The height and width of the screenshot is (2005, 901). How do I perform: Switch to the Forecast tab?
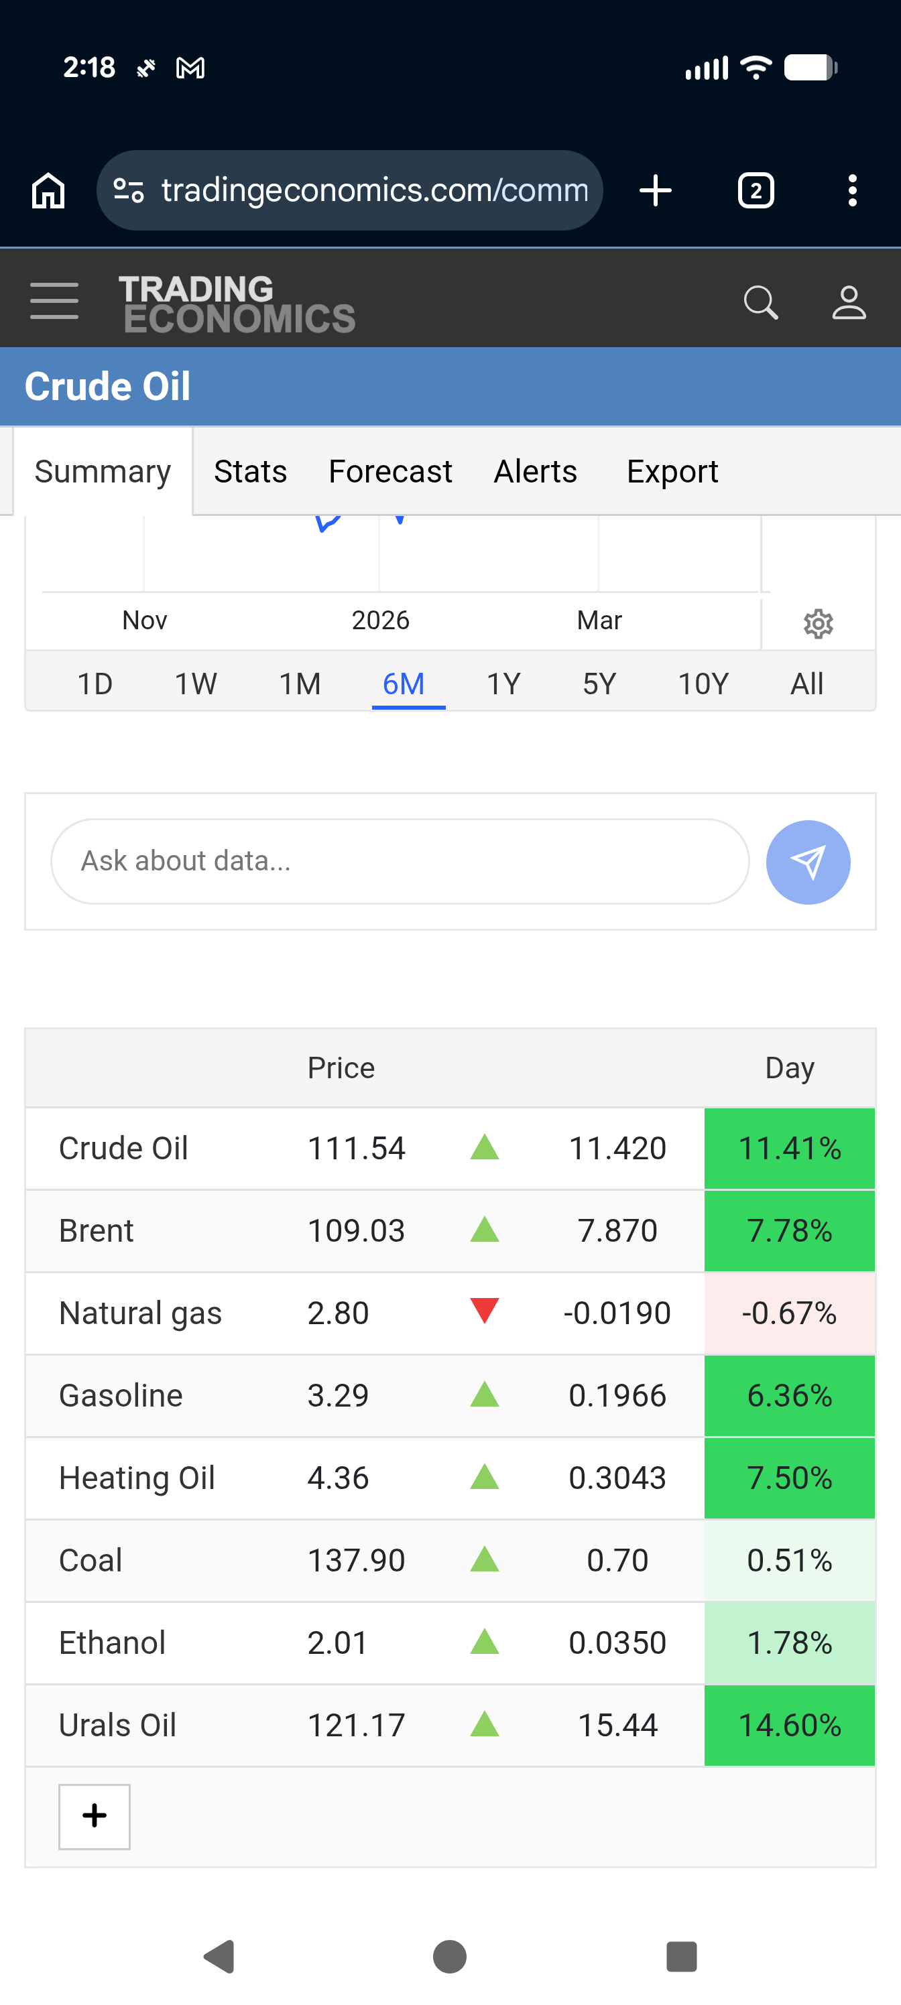click(x=390, y=472)
